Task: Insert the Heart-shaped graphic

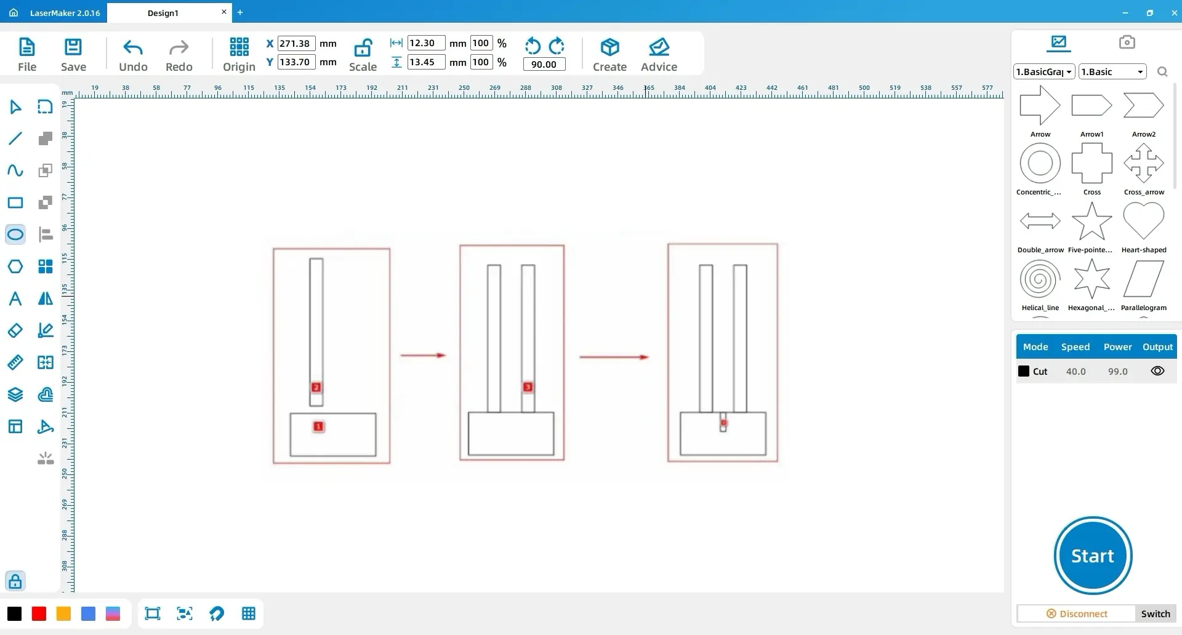Action: (1143, 227)
